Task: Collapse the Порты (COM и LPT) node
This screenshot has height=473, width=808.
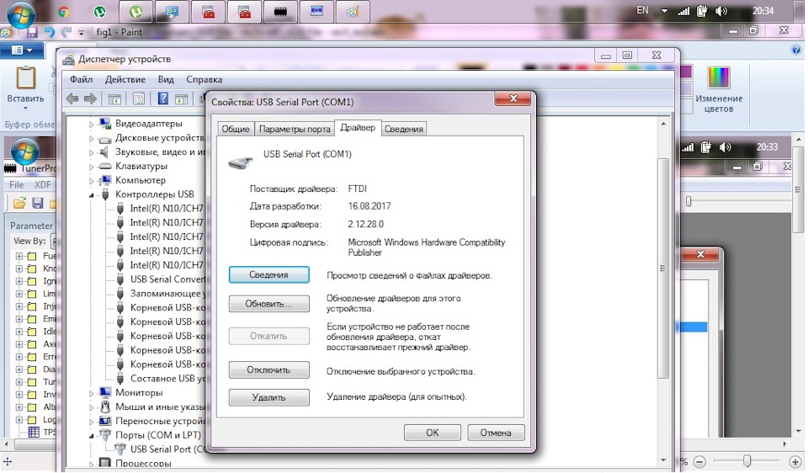Action: 91,435
